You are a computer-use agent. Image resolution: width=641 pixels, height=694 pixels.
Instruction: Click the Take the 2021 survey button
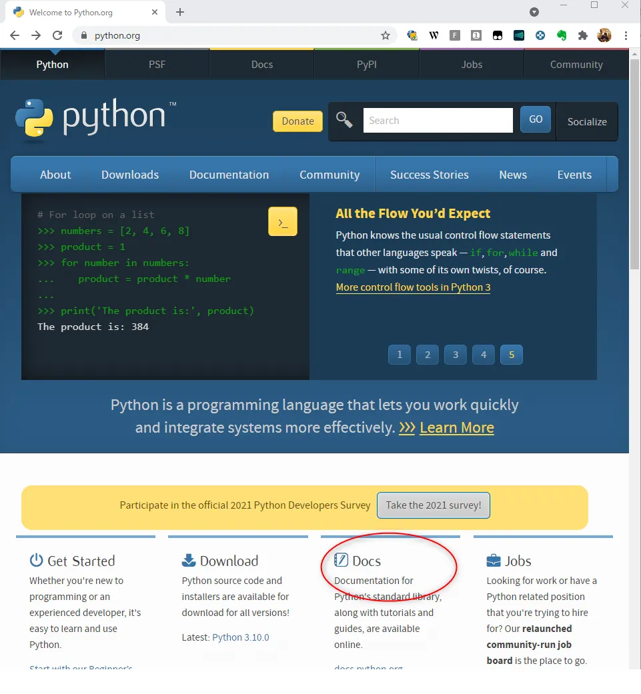(x=434, y=505)
